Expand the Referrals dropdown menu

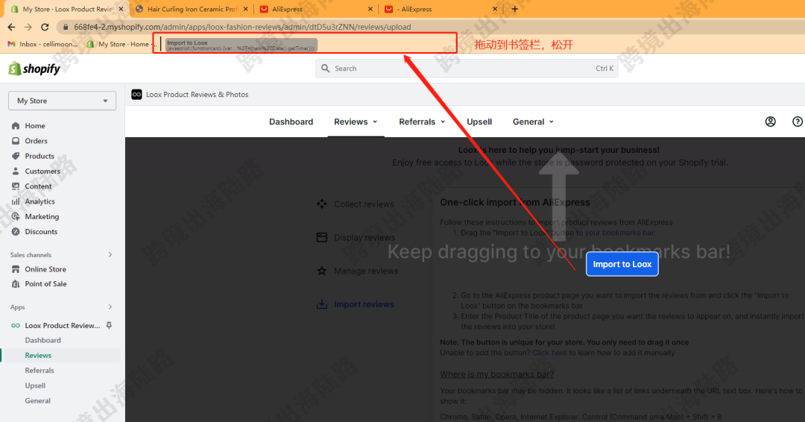(x=422, y=122)
